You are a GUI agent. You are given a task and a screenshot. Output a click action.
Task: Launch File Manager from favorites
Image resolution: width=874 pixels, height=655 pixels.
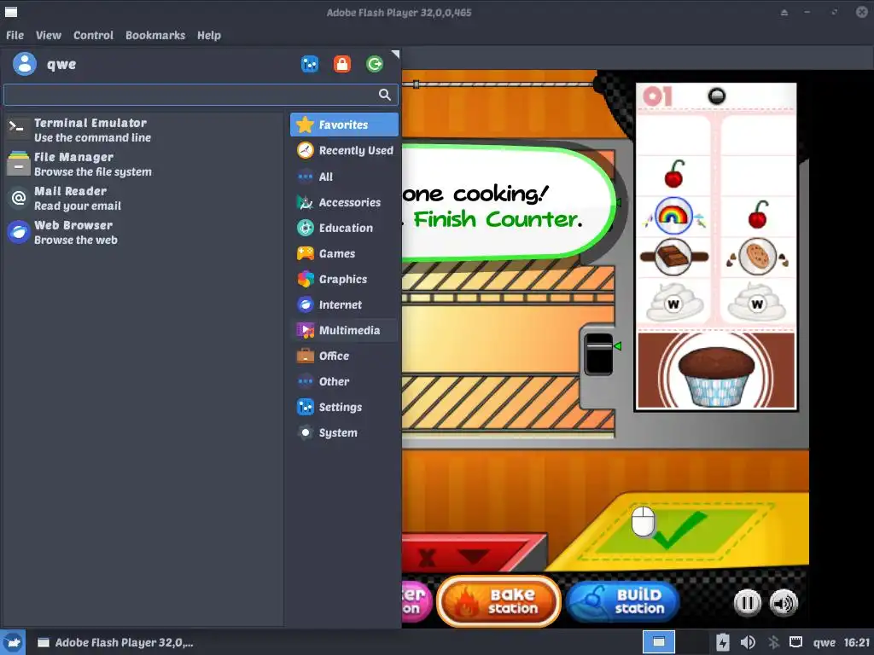pos(143,165)
